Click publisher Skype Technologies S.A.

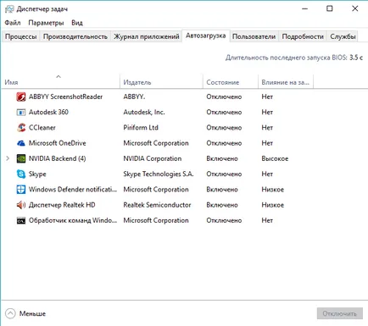(x=159, y=174)
